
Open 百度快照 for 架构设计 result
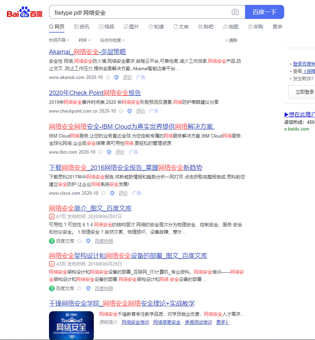[x=104, y=288]
